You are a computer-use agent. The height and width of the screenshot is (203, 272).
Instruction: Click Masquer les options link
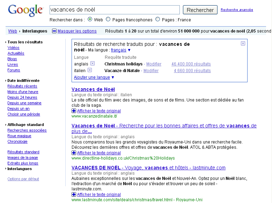pyautogui.click(x=77, y=31)
